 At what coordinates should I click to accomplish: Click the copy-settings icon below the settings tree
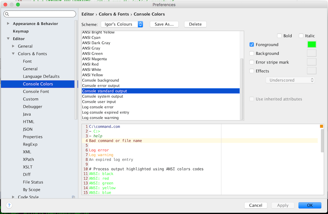(x=74, y=196)
